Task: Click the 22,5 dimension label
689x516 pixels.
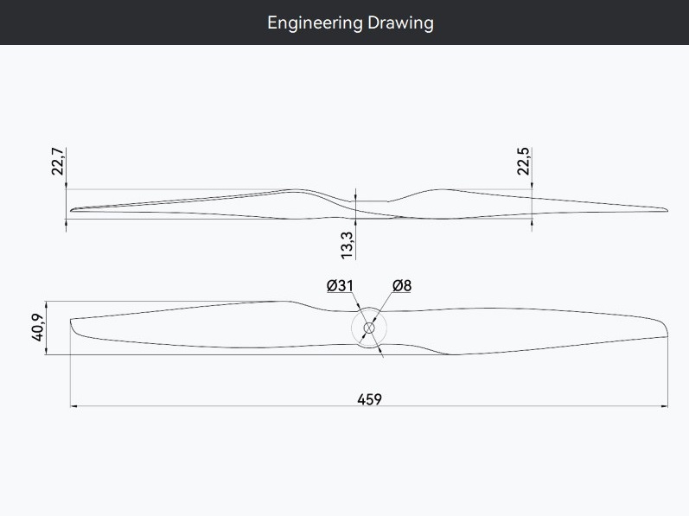Action: [x=523, y=162]
